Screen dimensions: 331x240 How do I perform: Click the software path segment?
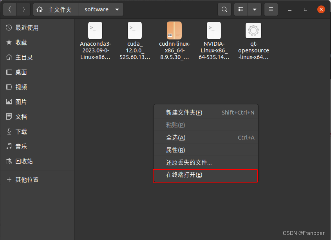(x=96, y=9)
